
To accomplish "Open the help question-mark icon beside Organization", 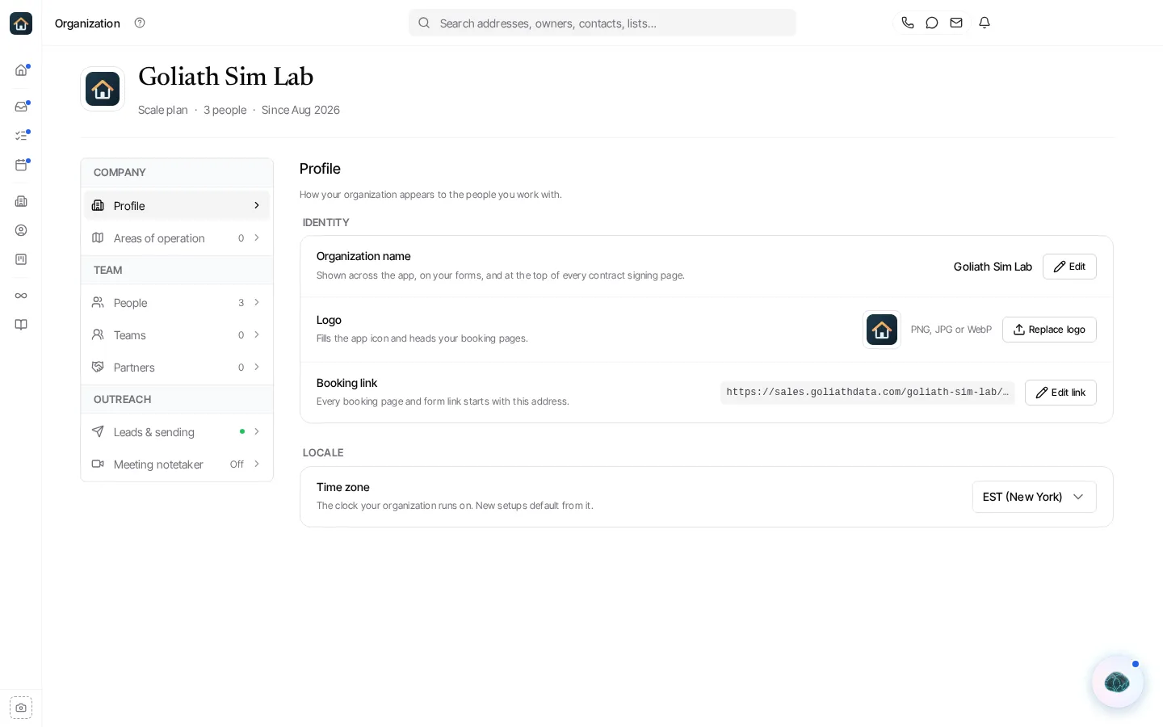I will coord(140,23).
